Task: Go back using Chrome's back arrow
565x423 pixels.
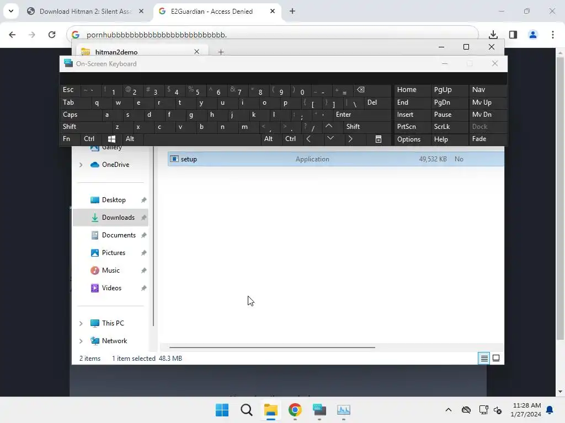Action: tap(12, 35)
